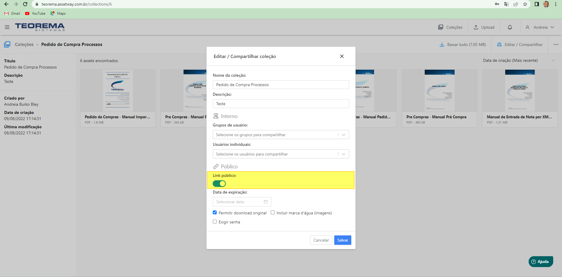Open the saved passwords key icon
Viewport: 562px width, 277px height.
pyautogui.click(x=497, y=4)
